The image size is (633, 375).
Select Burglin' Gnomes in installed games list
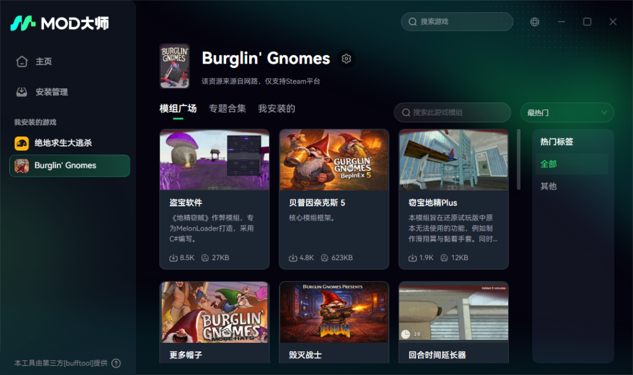(x=70, y=166)
